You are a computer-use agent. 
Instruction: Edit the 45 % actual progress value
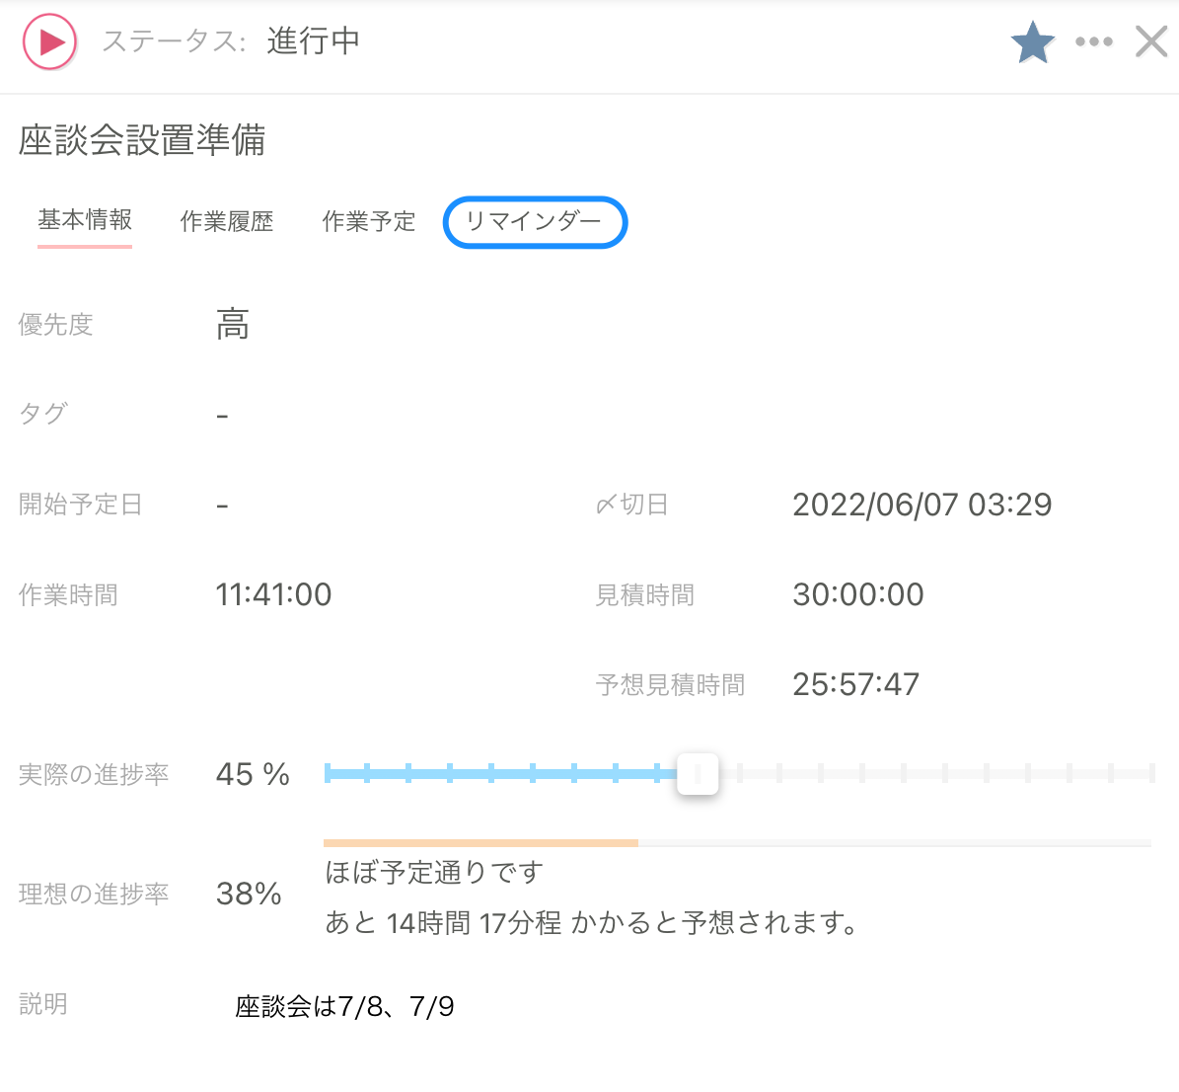(x=253, y=774)
